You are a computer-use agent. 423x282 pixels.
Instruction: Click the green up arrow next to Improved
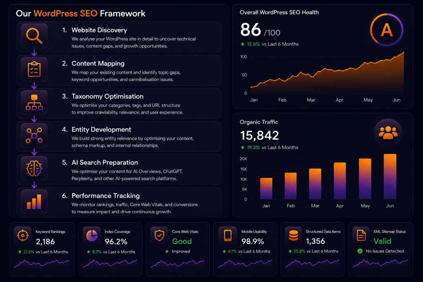[167, 251]
